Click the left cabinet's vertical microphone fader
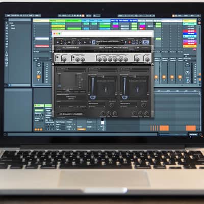204x204 pixels. point(93,88)
